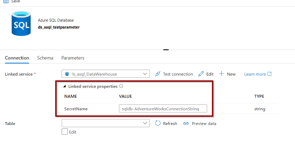295x144 pixels.
Task: Open the Table dropdown list
Action: [105, 123]
